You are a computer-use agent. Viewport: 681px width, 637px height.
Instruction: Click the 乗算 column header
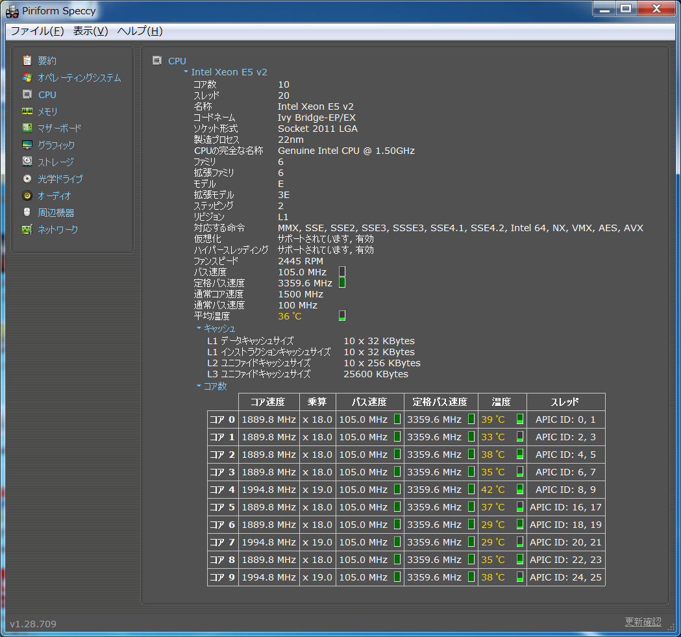click(x=317, y=402)
